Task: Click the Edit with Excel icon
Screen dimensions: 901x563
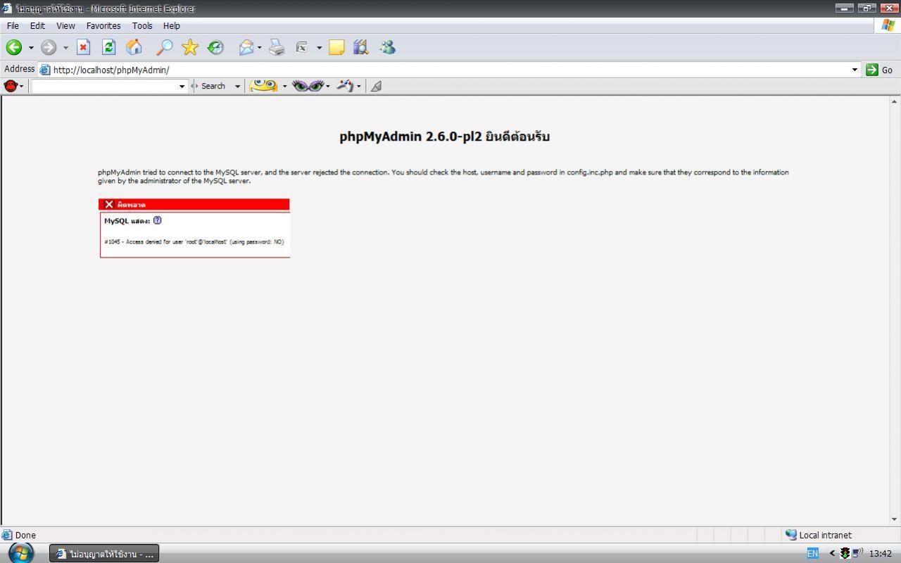Action: (303, 47)
